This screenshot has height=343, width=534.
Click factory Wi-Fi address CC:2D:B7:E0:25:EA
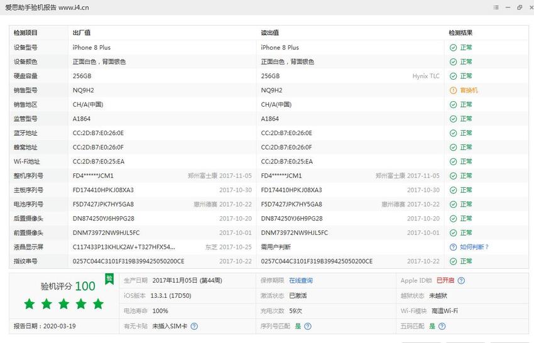[99, 162]
